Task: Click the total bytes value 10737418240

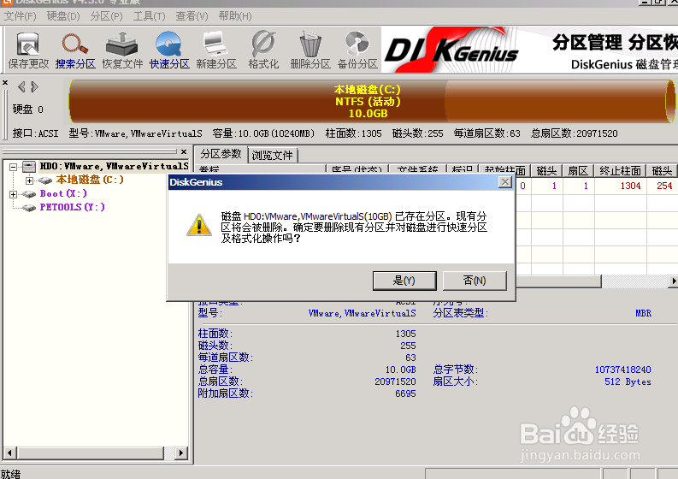Action: pos(622,370)
